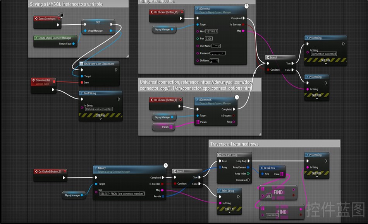Click the For Each Loop node icon
The width and height of the screenshot is (368, 224).
(220, 155)
